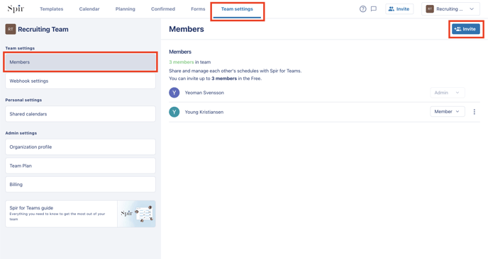Image resolution: width=488 pixels, height=259 pixels.
Task: Open the Calendar tab
Action: click(x=89, y=9)
